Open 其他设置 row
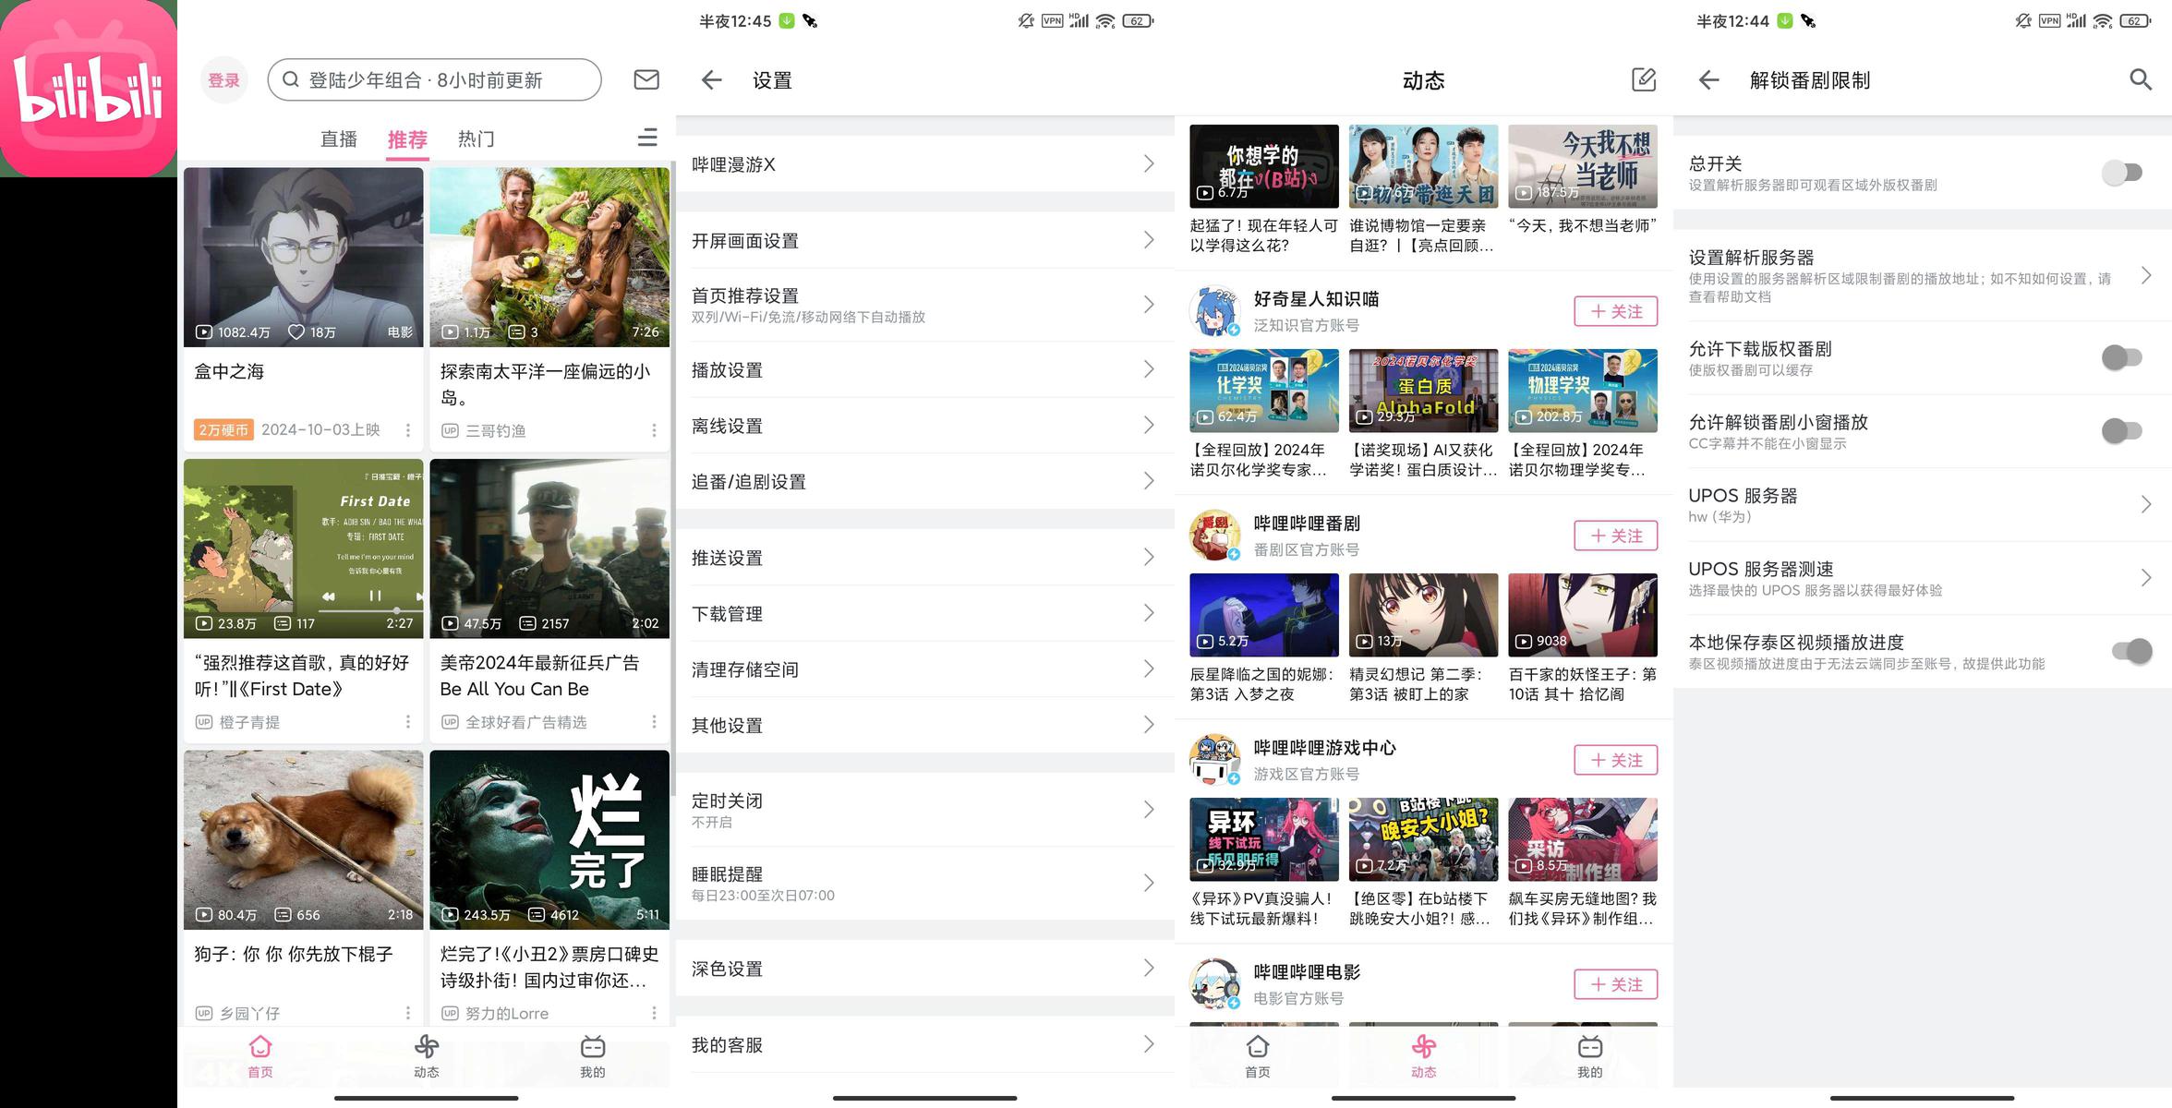 pos(925,726)
